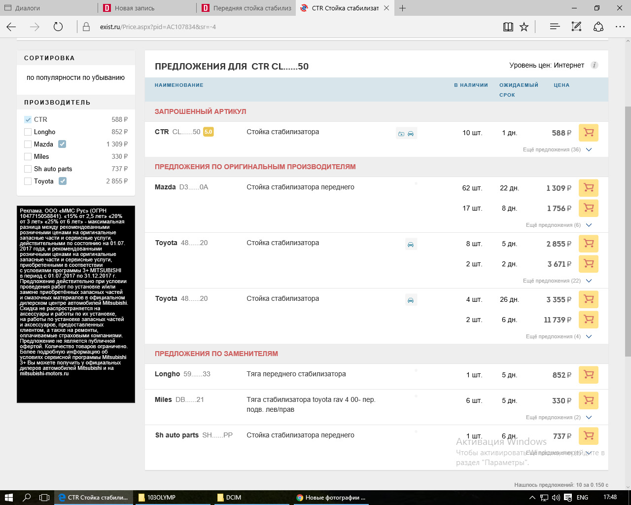Open price level info icon
This screenshot has width=631, height=505.
[595, 65]
